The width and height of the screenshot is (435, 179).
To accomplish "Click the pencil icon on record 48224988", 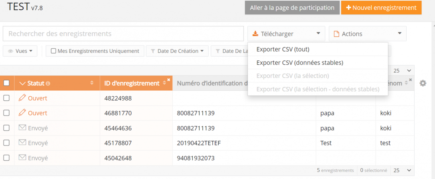I will click(x=22, y=98).
